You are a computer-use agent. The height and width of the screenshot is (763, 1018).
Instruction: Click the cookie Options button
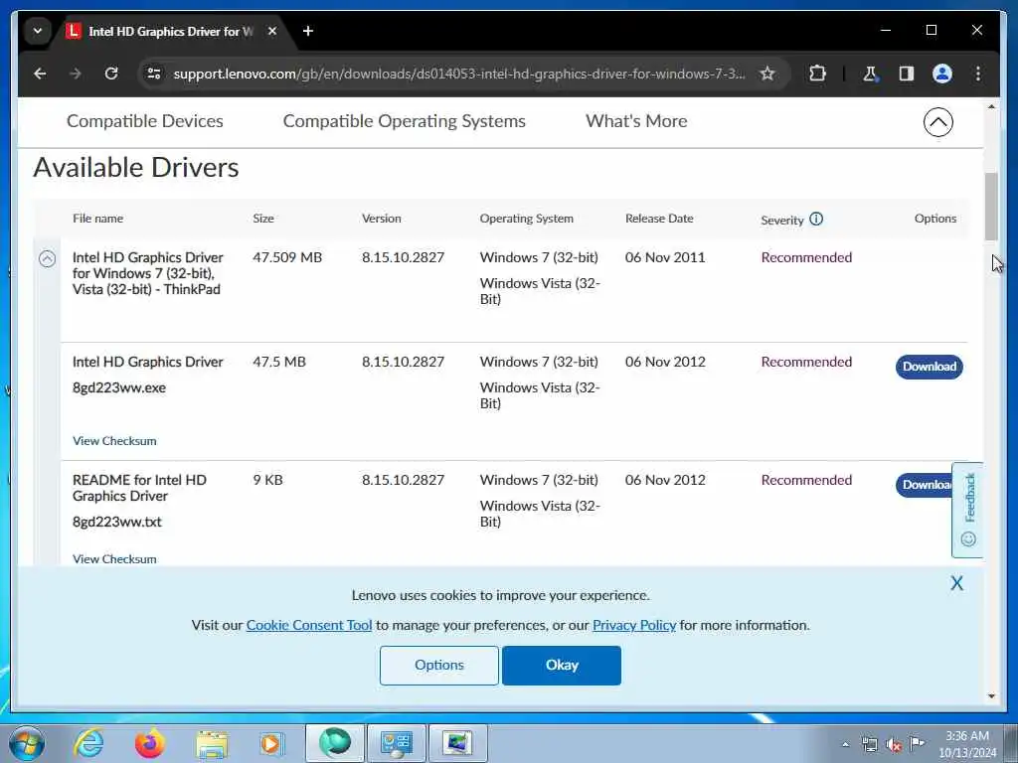(438, 665)
